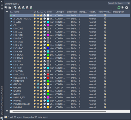Click the search magnifier icon

pos(129,3)
